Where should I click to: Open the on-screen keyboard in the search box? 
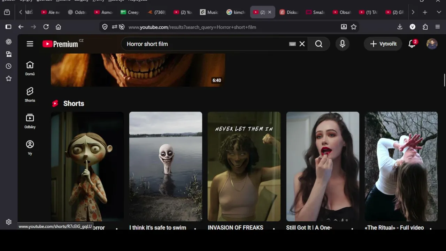point(292,44)
